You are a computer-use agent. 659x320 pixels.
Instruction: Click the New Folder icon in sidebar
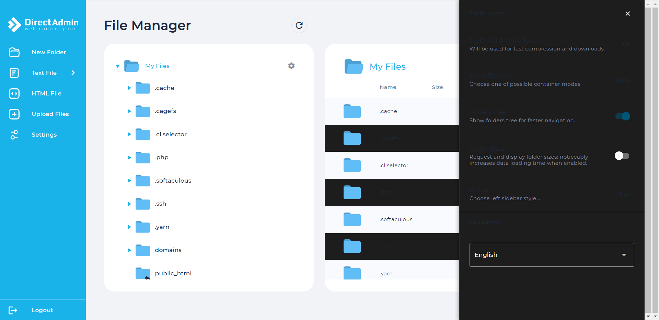14,52
